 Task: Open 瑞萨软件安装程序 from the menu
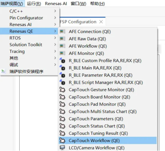tap(29, 71)
